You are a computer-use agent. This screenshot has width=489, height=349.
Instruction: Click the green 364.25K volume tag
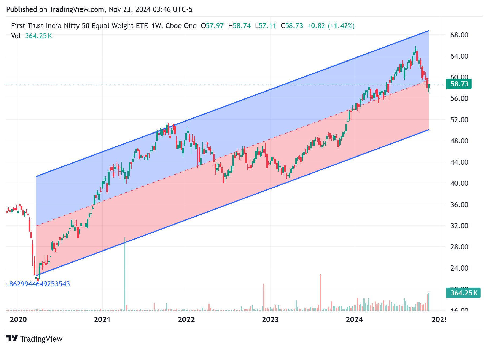tap(463, 293)
